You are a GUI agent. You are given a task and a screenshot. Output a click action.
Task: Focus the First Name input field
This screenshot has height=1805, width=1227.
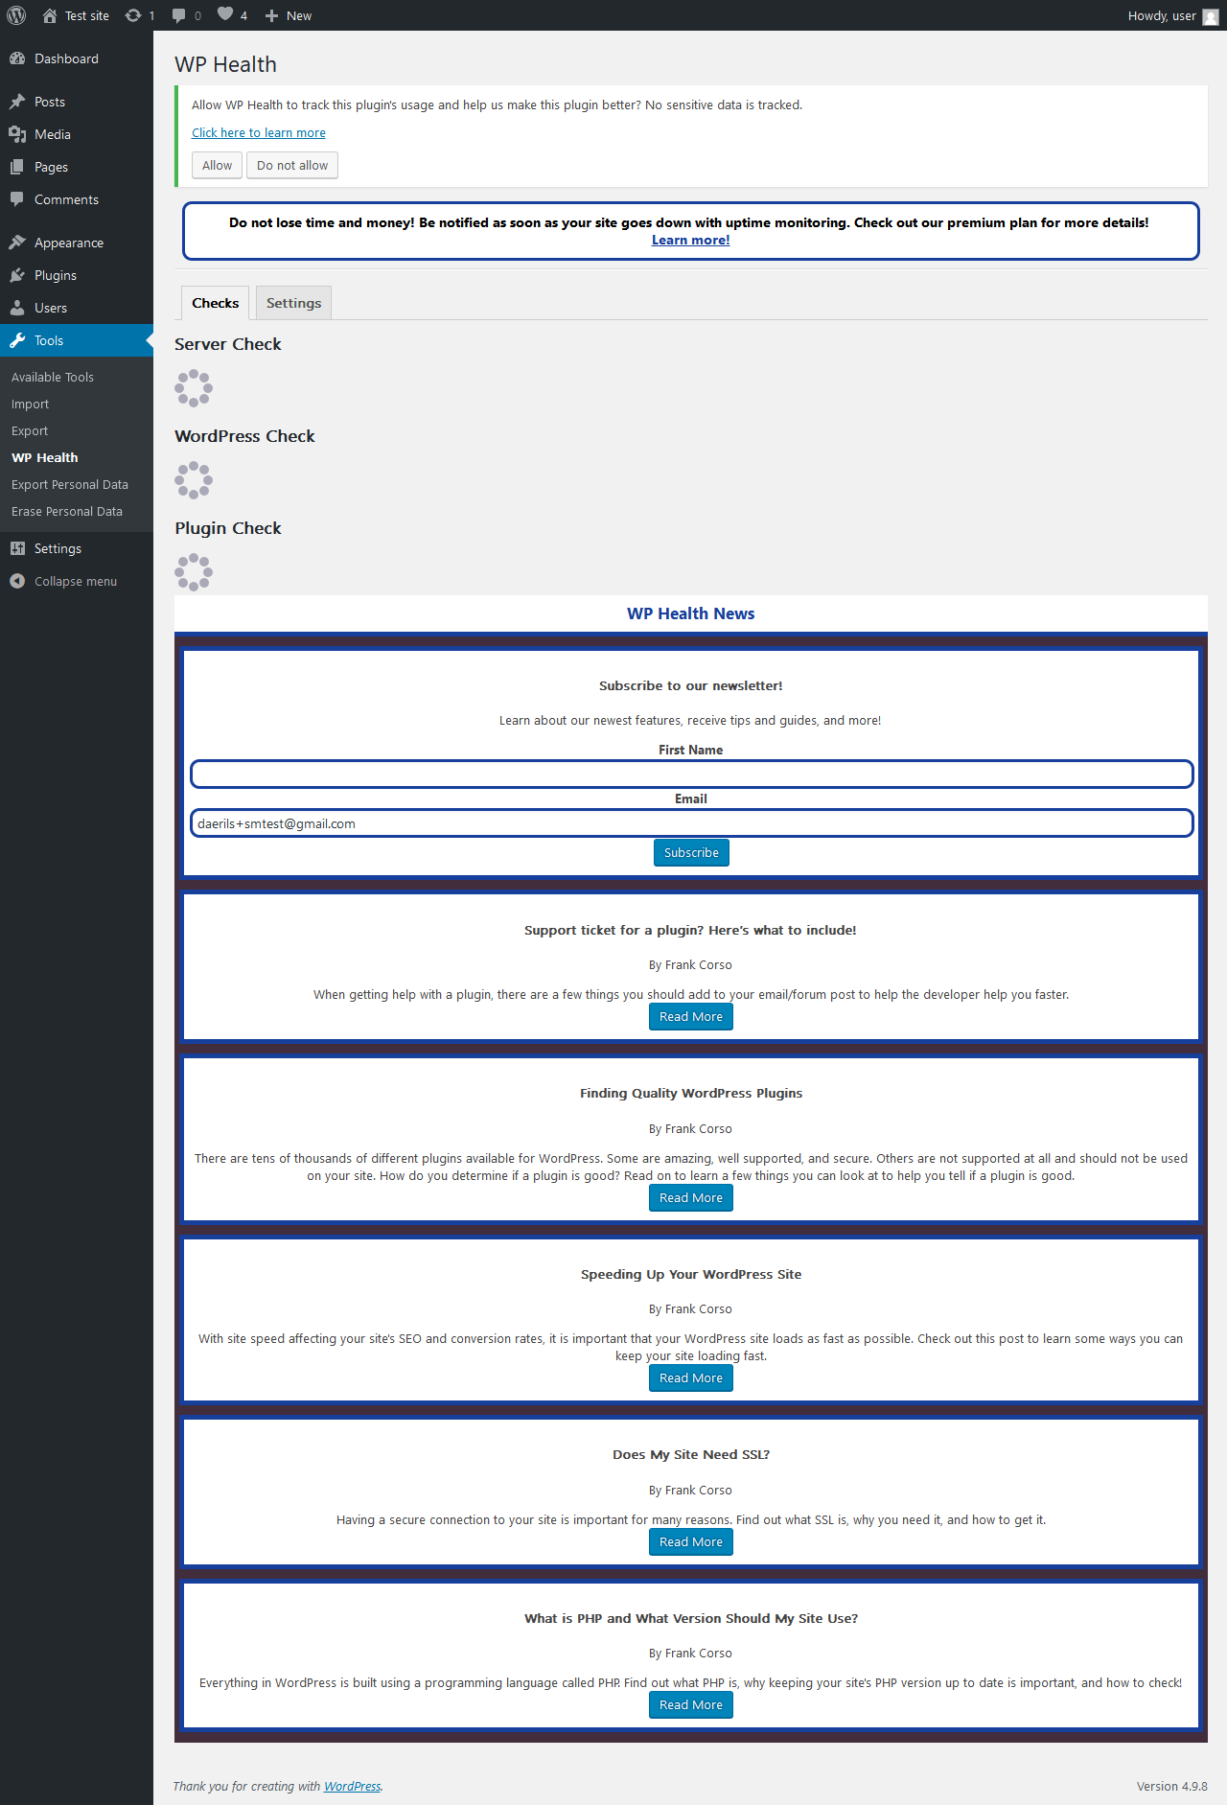[691, 774]
